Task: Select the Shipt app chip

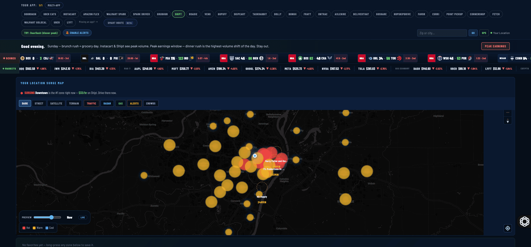Action: tap(178, 14)
